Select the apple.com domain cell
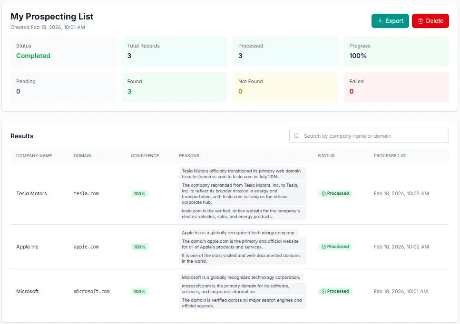This screenshot has height=324, width=460. 86,247
